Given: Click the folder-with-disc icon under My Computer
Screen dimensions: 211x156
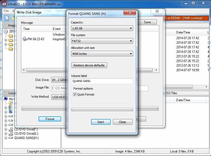Looking at the screenshot, I should (11, 103).
